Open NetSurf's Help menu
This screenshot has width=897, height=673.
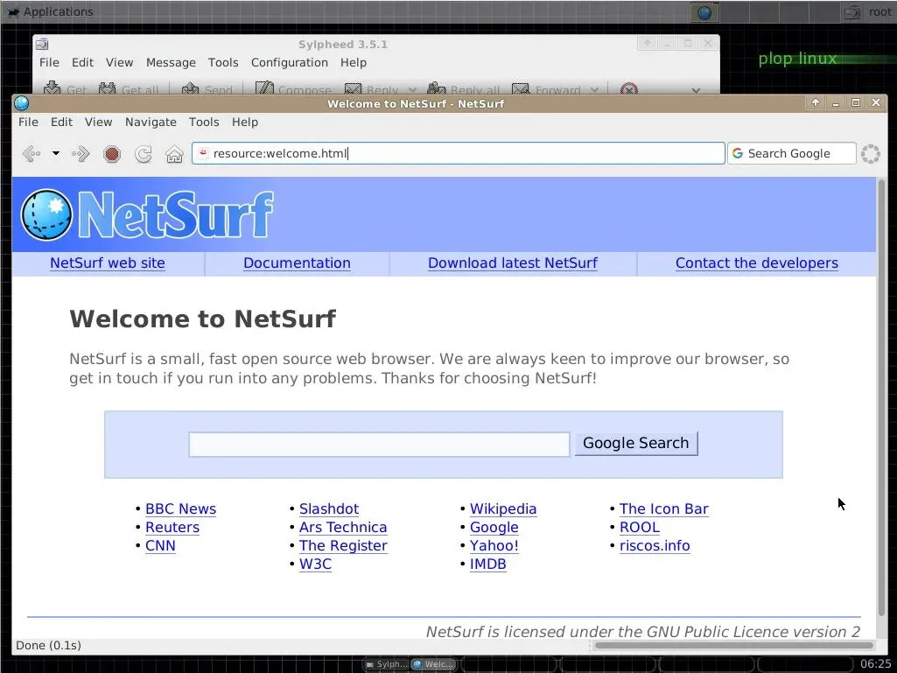245,122
